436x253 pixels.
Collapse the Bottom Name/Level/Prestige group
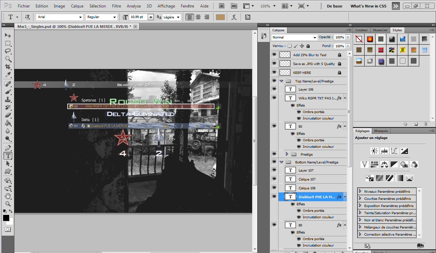[282, 162]
